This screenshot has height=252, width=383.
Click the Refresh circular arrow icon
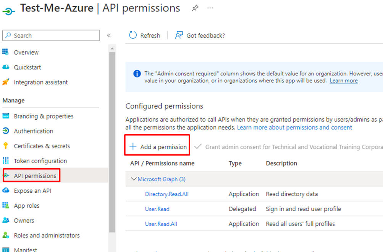coord(133,35)
